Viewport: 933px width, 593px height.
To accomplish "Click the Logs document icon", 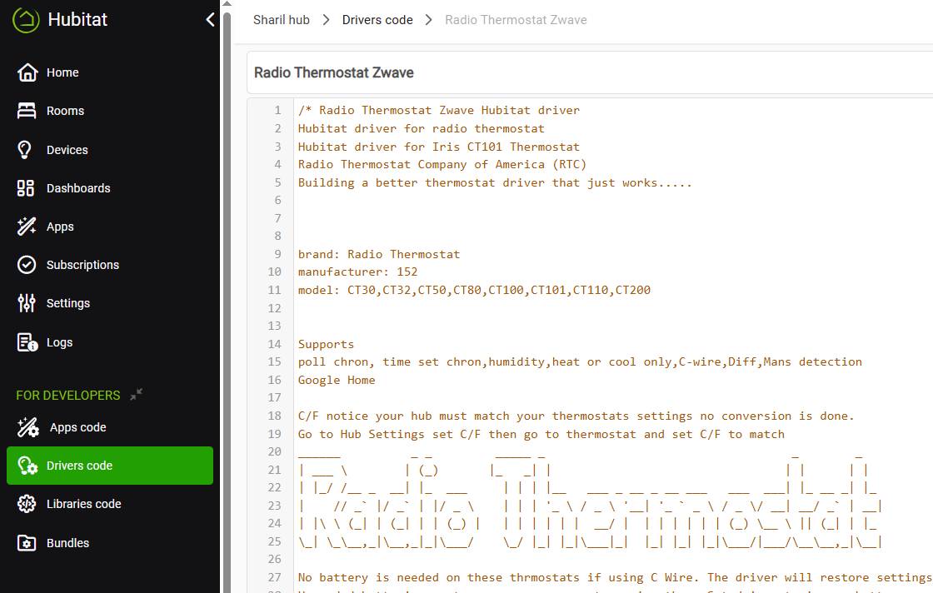I will point(27,342).
